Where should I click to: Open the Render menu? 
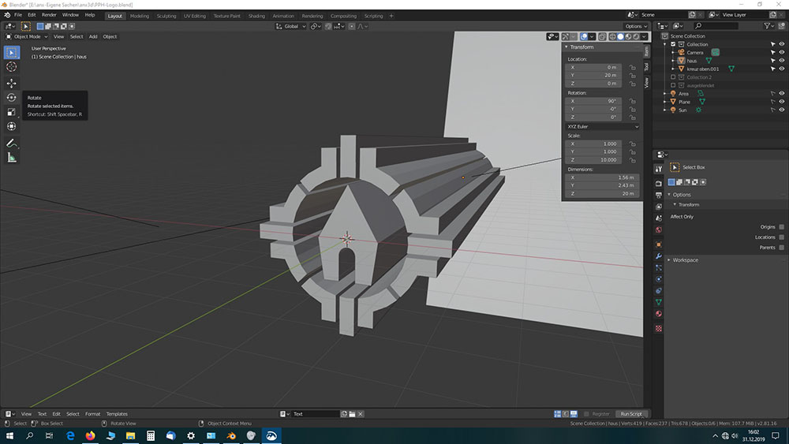coord(49,15)
